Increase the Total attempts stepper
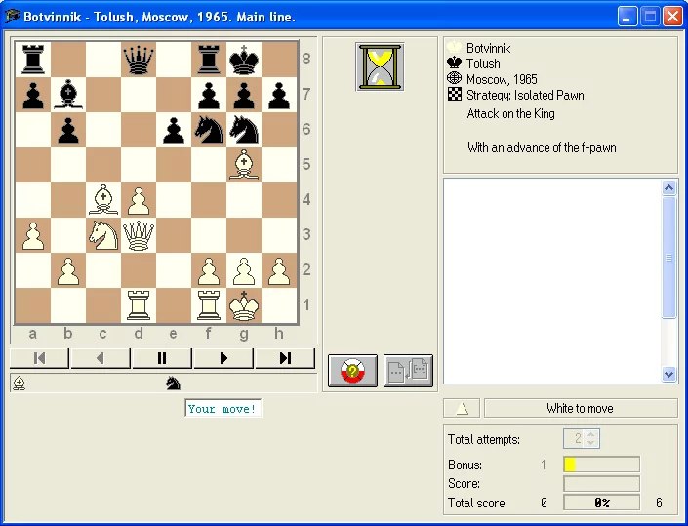The width and height of the screenshot is (688, 526). click(x=591, y=434)
